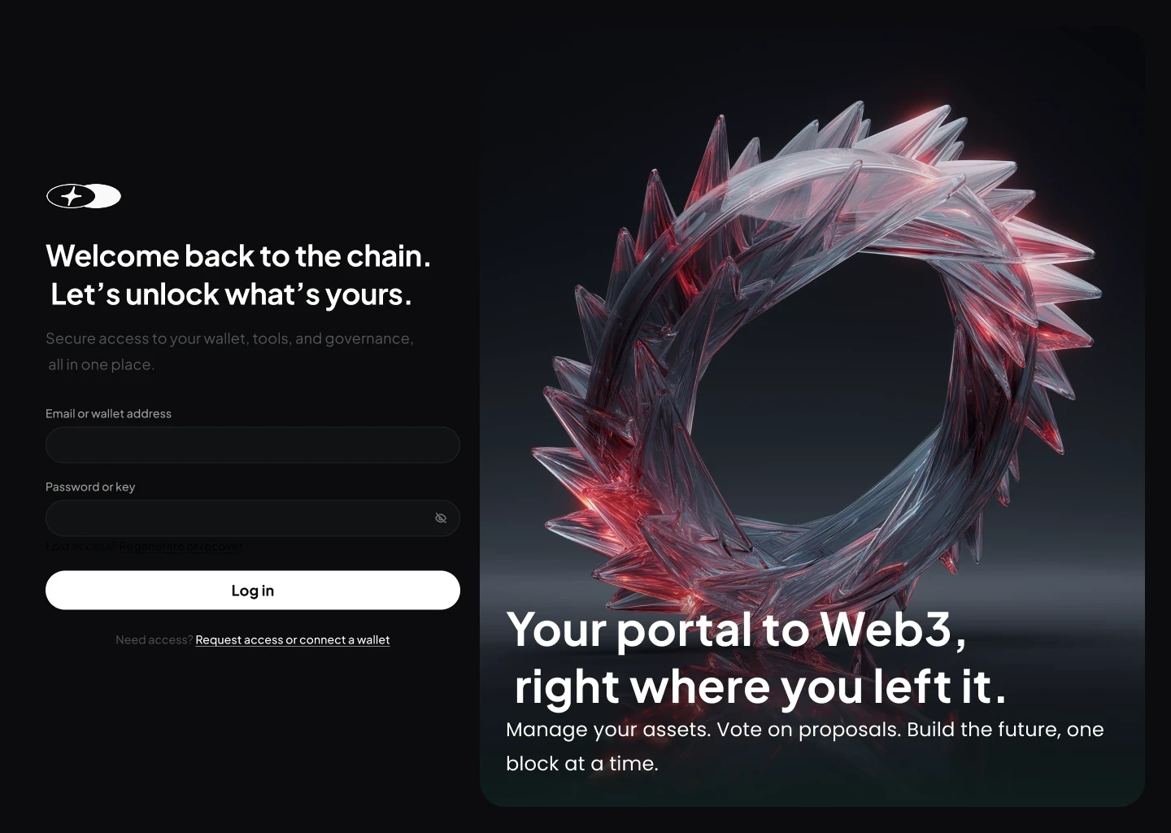Click the Let's unlock what's yours line

click(x=231, y=294)
